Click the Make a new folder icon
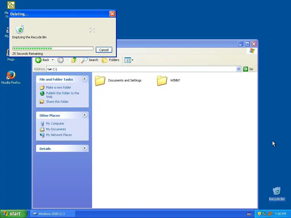291x218 pixels. coord(42,87)
